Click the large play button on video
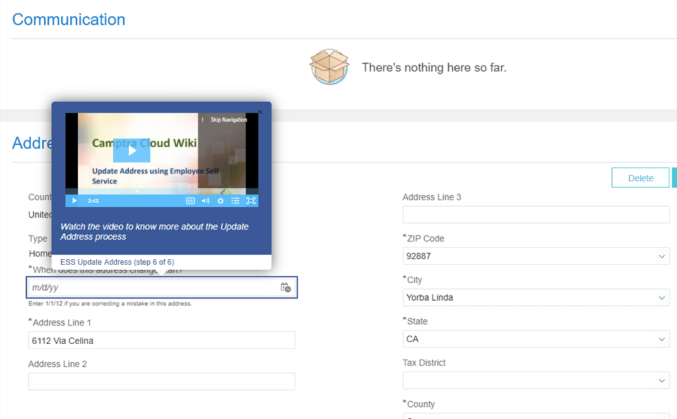677x419 pixels. pos(132,150)
